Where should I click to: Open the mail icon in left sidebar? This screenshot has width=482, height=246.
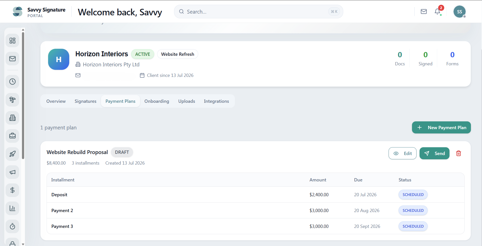12,59
